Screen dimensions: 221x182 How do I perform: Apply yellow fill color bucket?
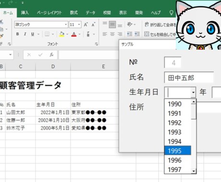pos(61,34)
